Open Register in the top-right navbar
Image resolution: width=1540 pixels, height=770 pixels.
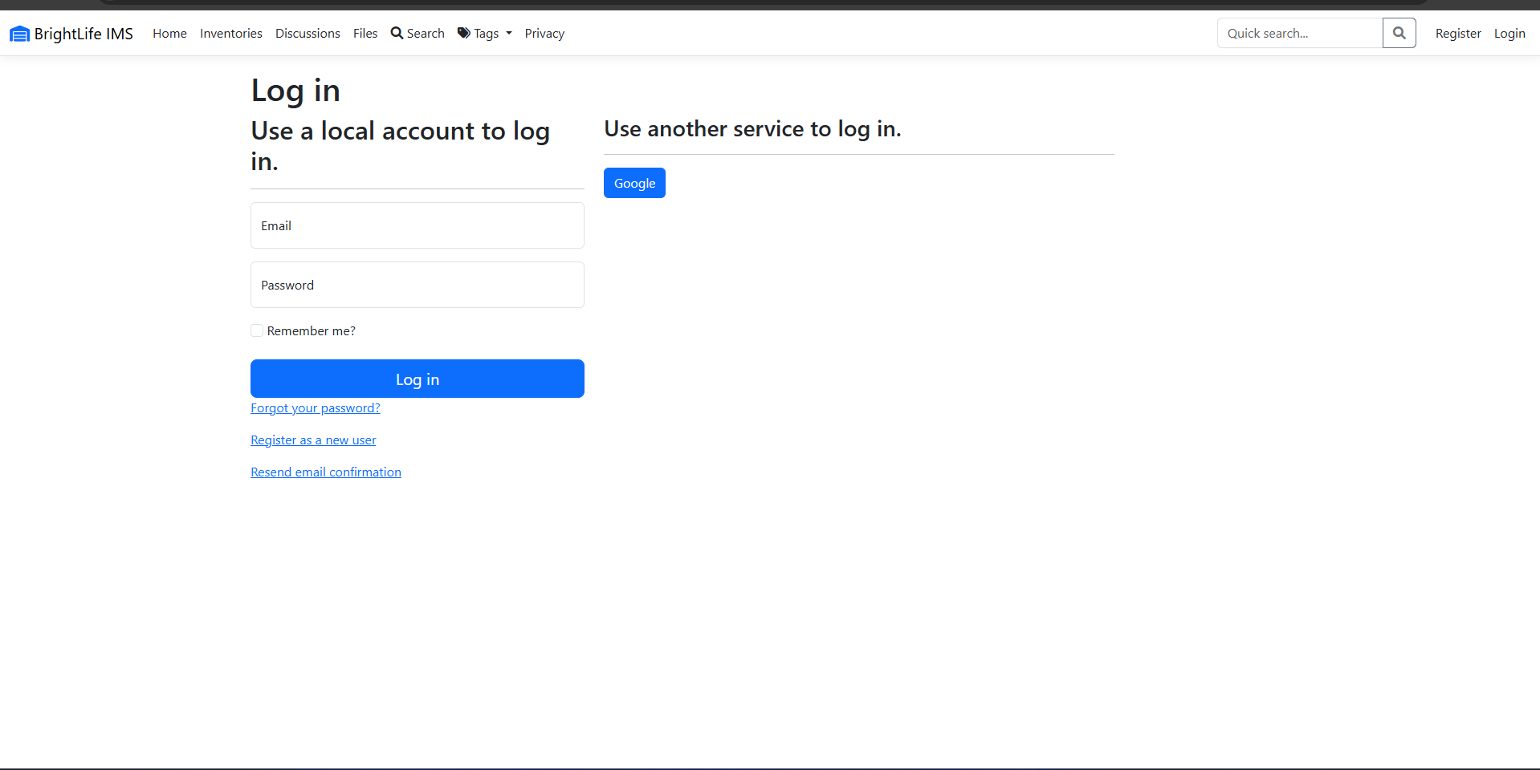click(1458, 34)
